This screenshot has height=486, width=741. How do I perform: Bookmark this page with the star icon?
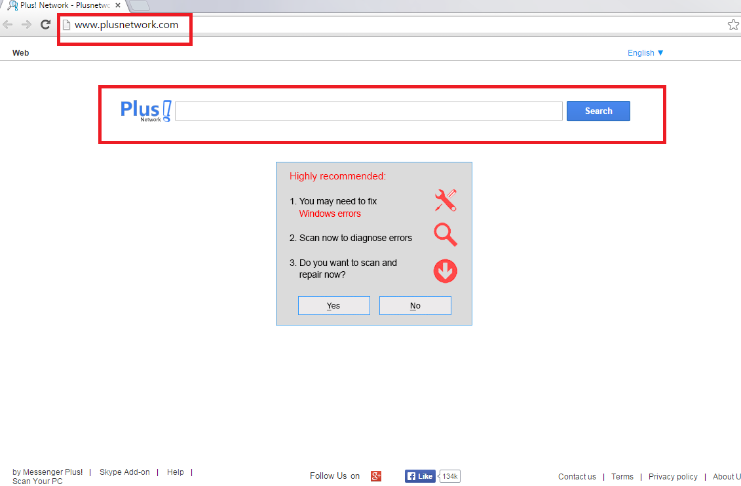pyautogui.click(x=733, y=24)
